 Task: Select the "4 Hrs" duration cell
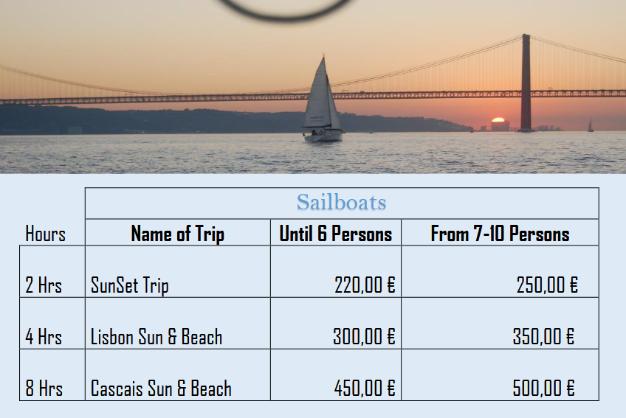(x=44, y=337)
